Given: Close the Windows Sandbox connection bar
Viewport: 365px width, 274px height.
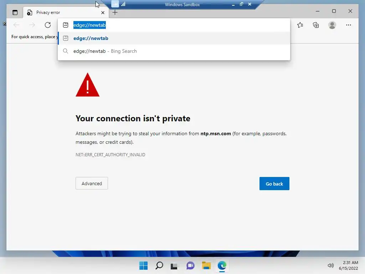Looking at the screenshot, I should pos(250,4).
